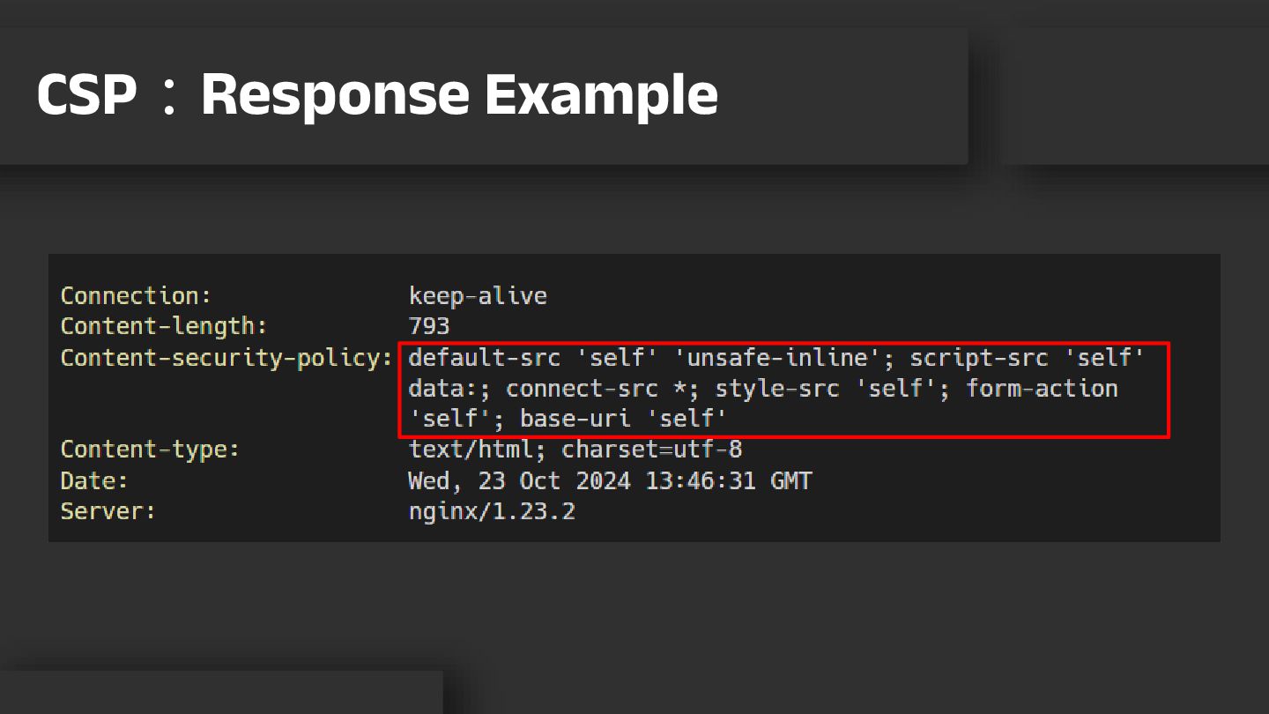1269x714 pixels.
Task: Click the "Date:" header name
Action: coord(94,481)
